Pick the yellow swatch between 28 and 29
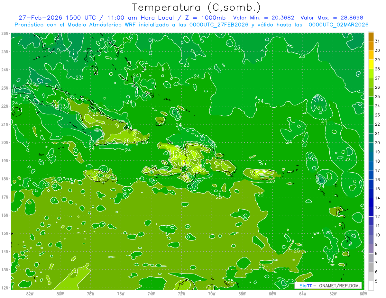The height and width of the screenshot is (298, 386). tap(371, 64)
